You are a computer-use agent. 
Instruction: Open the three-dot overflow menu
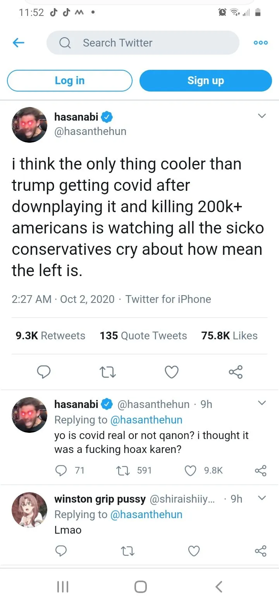click(260, 43)
